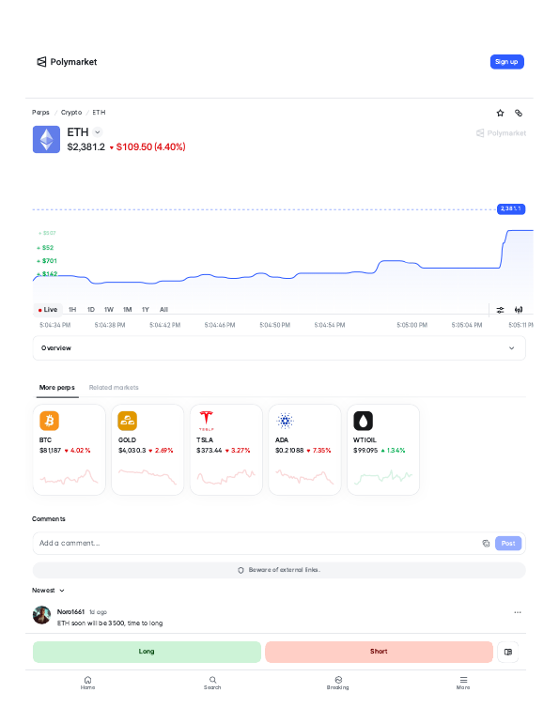Switch chart type with candlestick icon
Viewport: 559px width, 723px height.
click(x=519, y=310)
